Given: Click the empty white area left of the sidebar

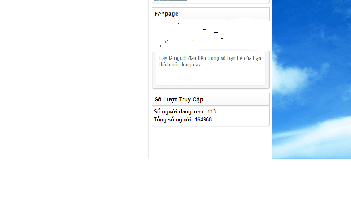Looking at the screenshot, I should pyautogui.click(x=74, y=78).
